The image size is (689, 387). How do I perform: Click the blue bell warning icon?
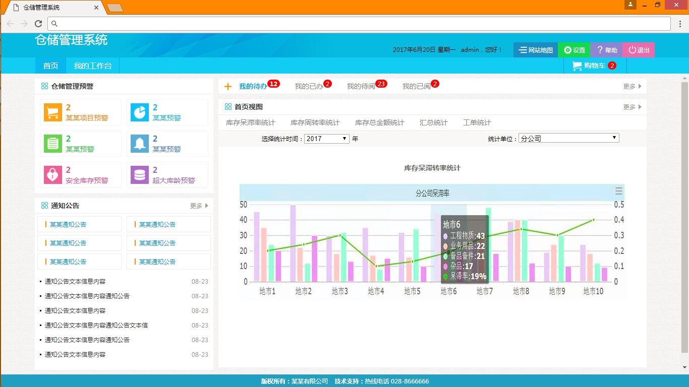[140, 144]
